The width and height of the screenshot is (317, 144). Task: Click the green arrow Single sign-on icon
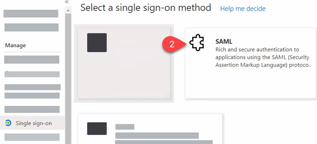tap(8, 123)
